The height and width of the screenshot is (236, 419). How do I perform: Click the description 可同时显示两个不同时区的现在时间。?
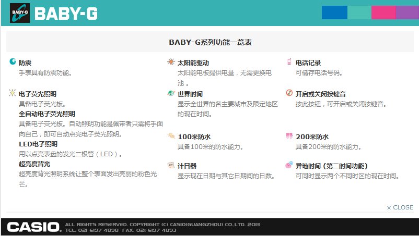coord(347,176)
